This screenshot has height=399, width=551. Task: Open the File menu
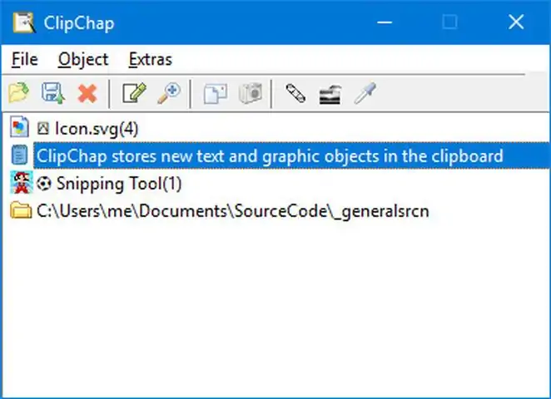[x=25, y=59]
